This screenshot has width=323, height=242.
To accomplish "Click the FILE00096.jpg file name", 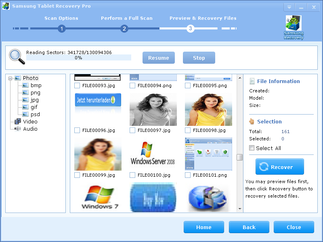I will click(x=99, y=130).
